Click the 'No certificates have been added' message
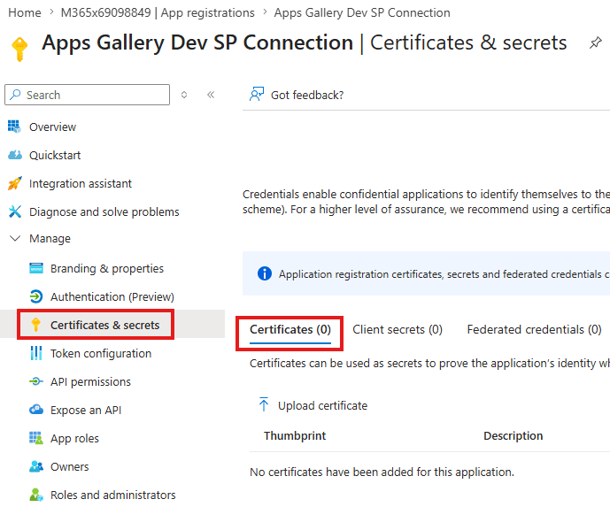 pyautogui.click(x=382, y=472)
